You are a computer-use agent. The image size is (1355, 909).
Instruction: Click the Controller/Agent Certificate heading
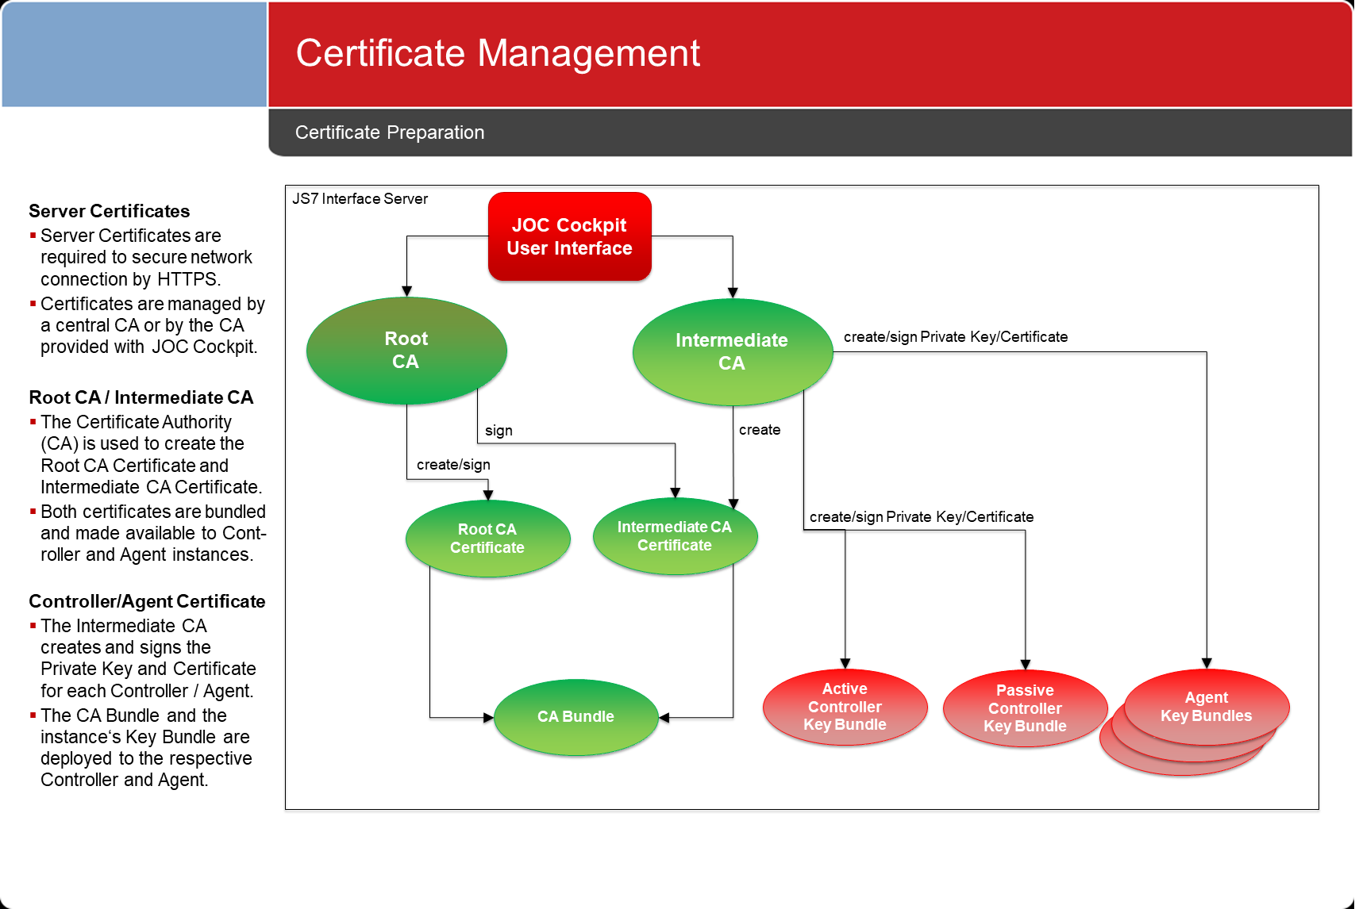click(x=147, y=601)
